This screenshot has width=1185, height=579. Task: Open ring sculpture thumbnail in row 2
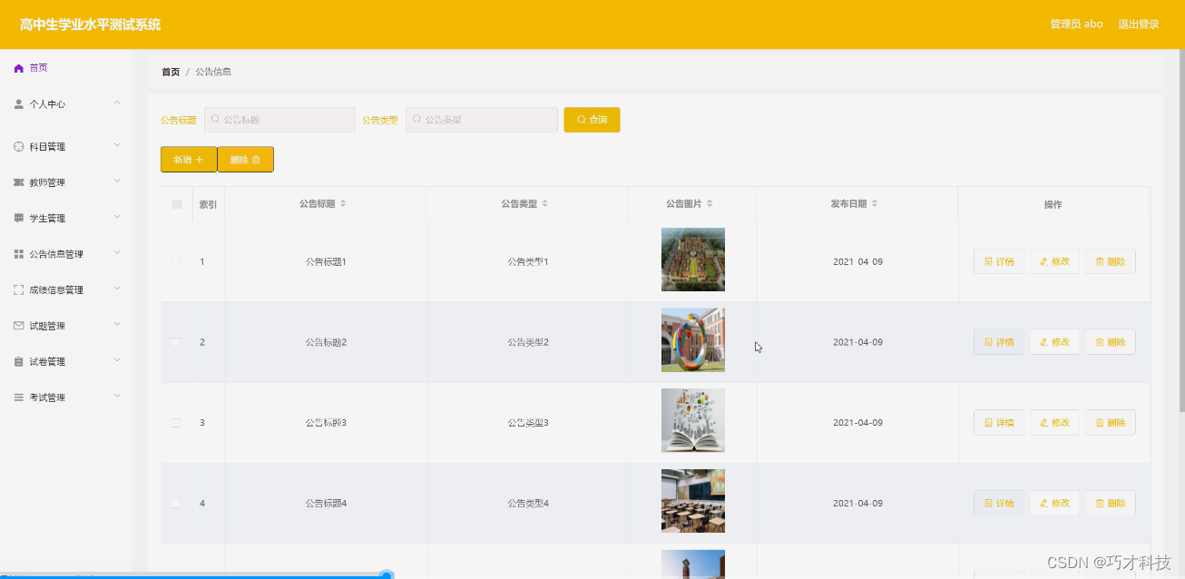pyautogui.click(x=693, y=340)
